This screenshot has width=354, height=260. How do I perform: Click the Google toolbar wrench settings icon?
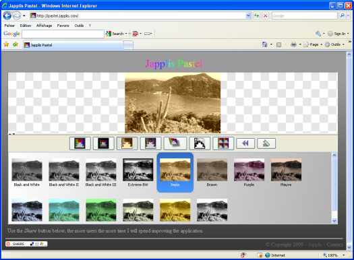click(318, 34)
